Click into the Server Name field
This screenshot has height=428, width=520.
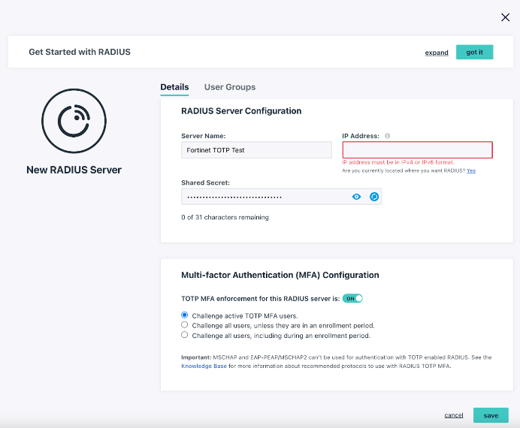pos(256,150)
